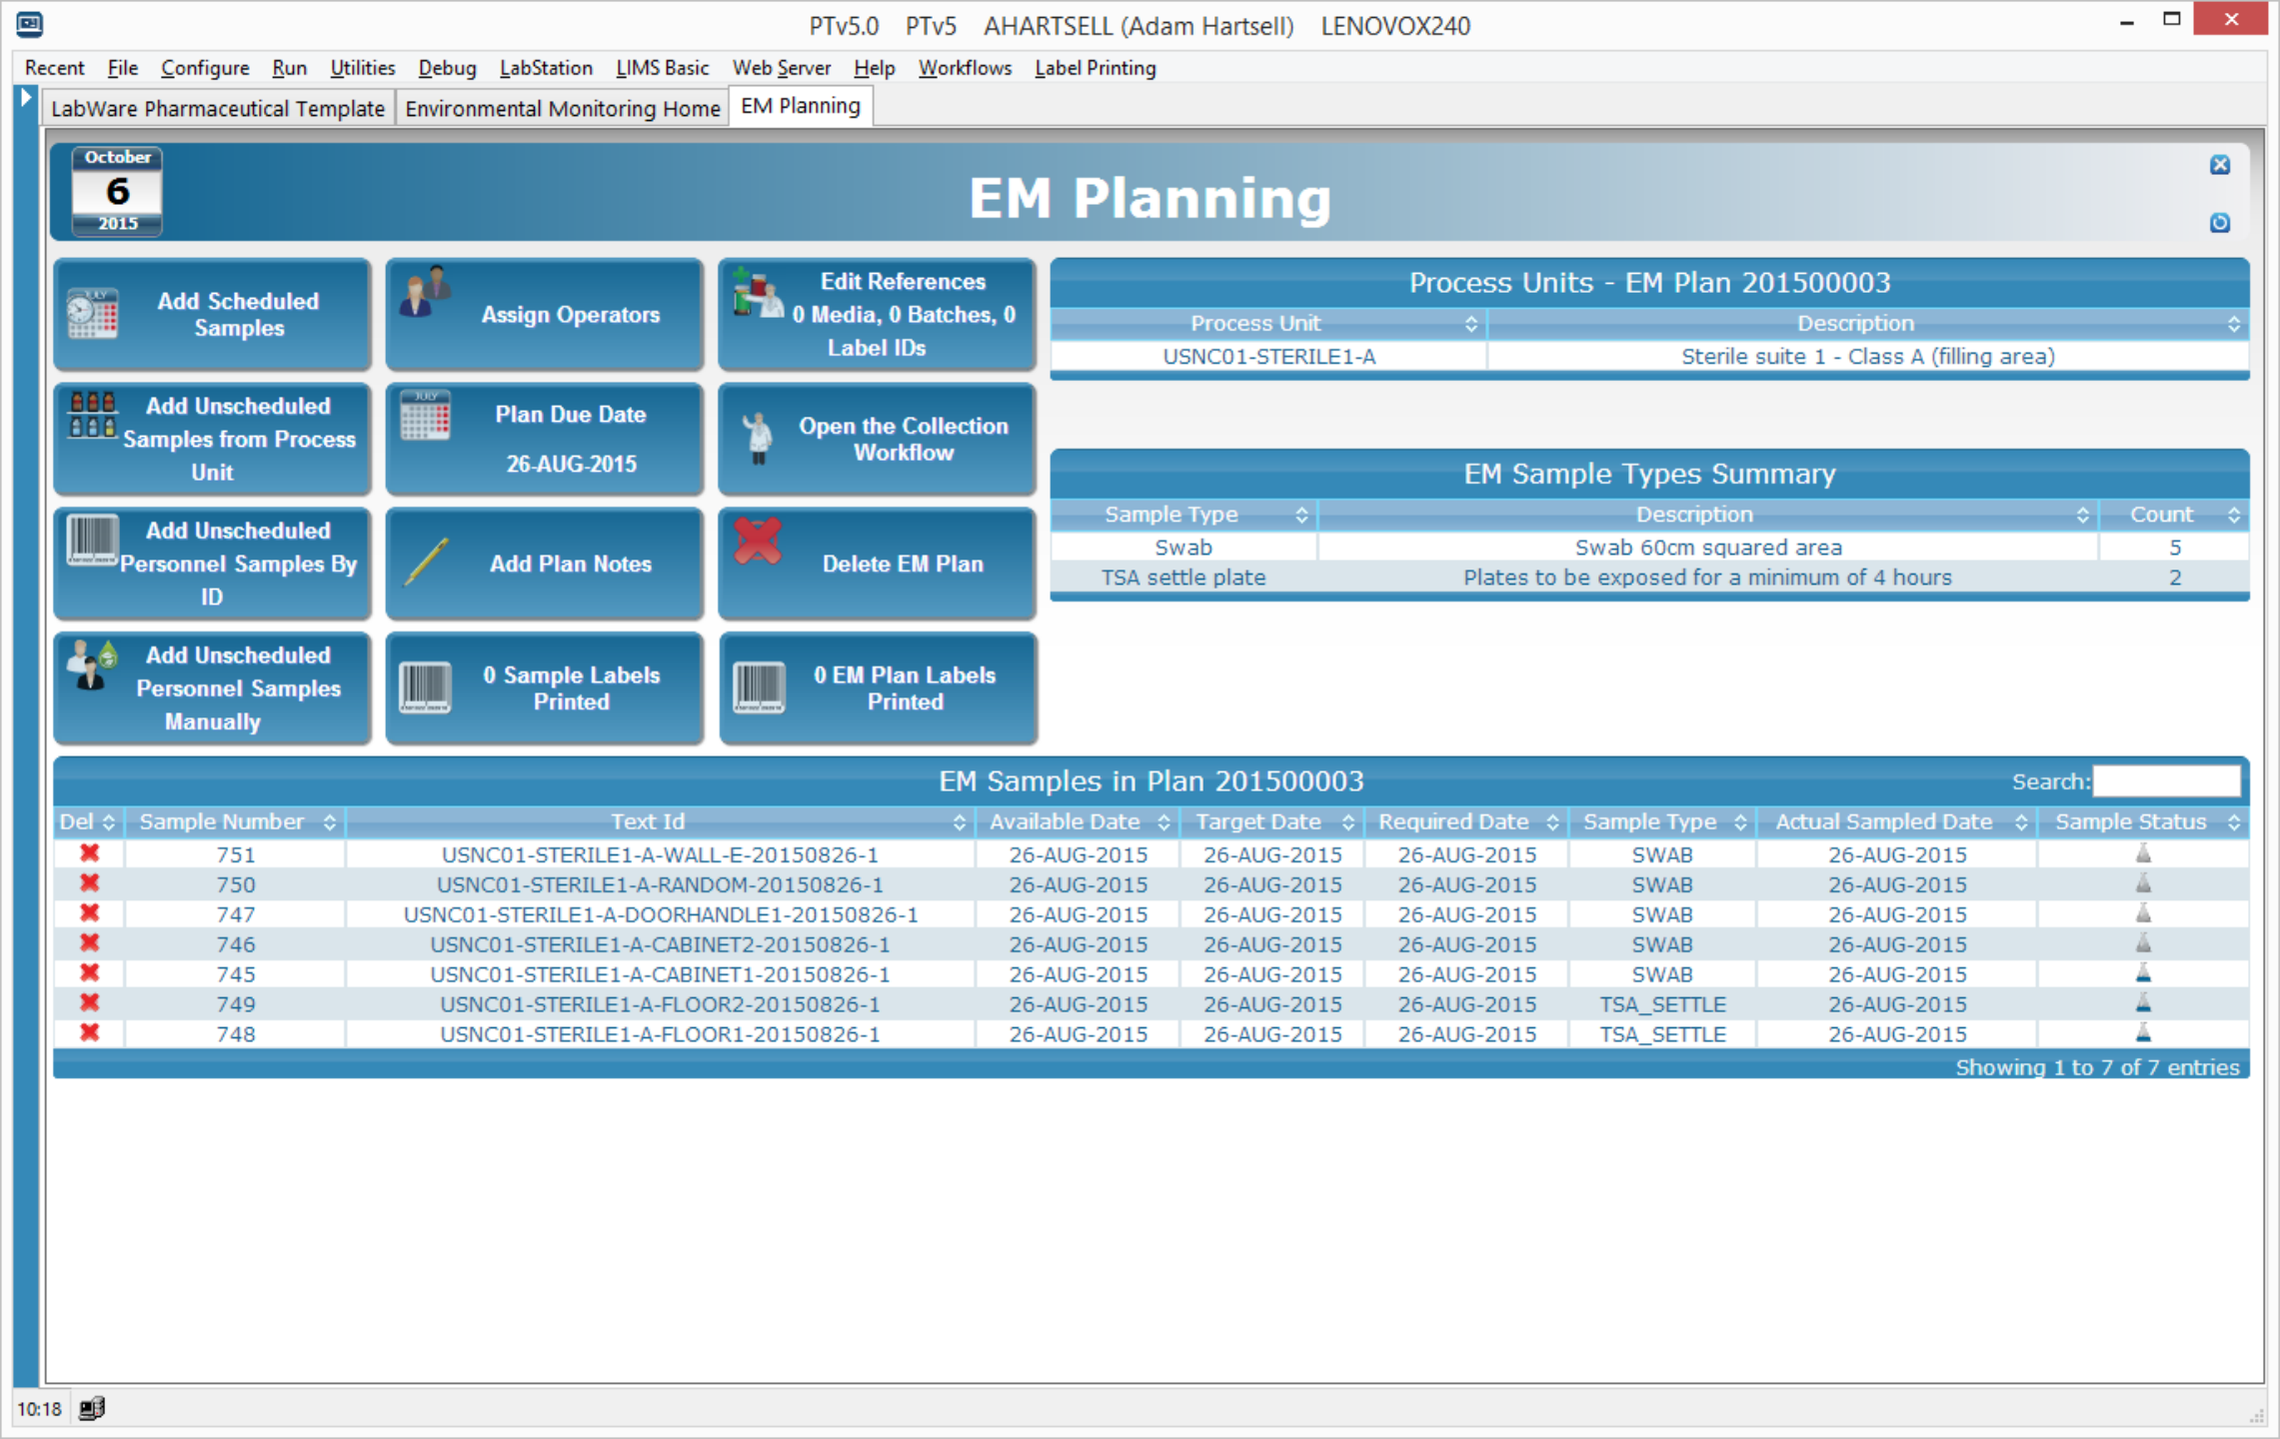The width and height of the screenshot is (2280, 1439).
Task: Click the refresh icon in EM Planning banner
Action: [2219, 223]
